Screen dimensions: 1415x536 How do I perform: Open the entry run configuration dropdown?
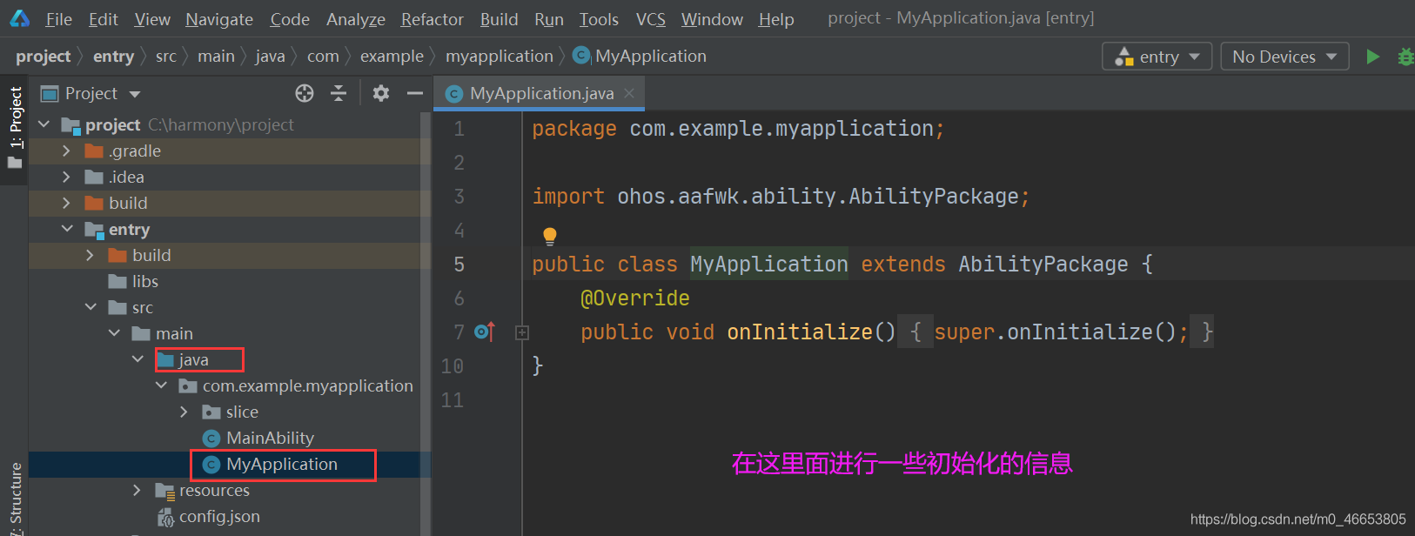1157,57
